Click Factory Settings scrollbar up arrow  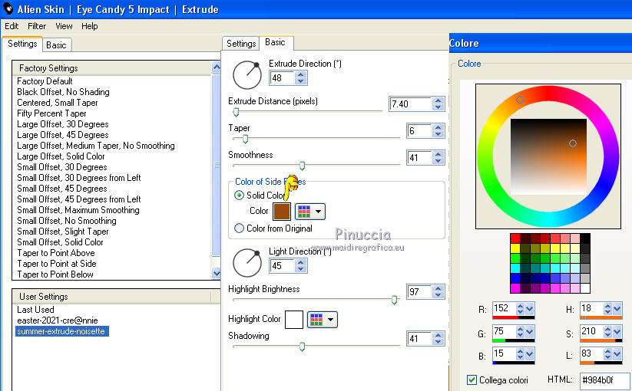(217, 67)
